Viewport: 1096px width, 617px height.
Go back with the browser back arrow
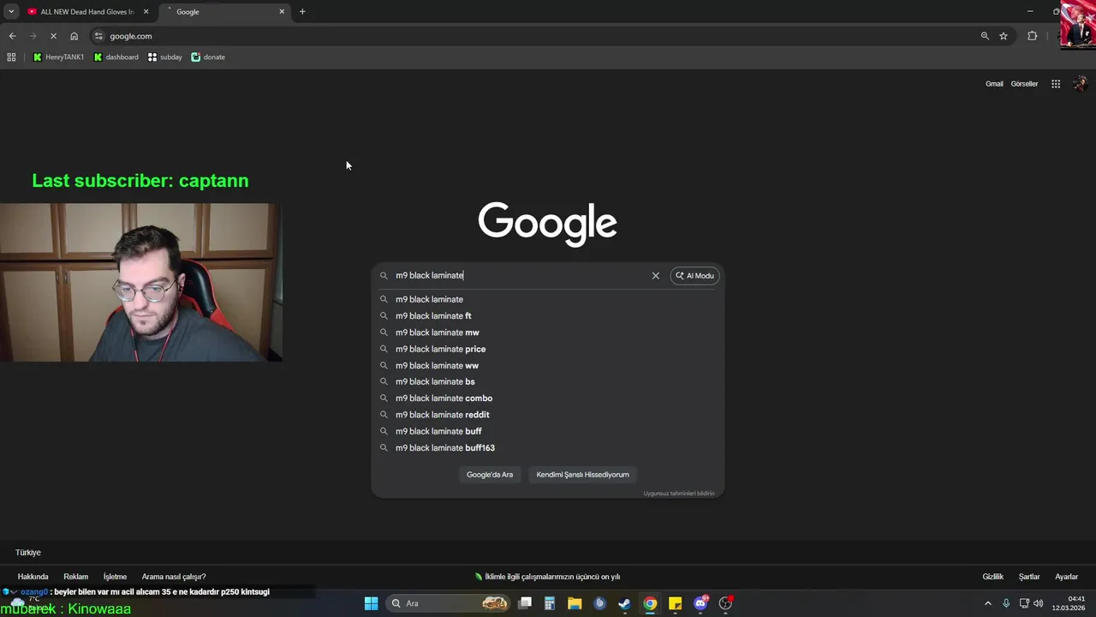(x=12, y=36)
